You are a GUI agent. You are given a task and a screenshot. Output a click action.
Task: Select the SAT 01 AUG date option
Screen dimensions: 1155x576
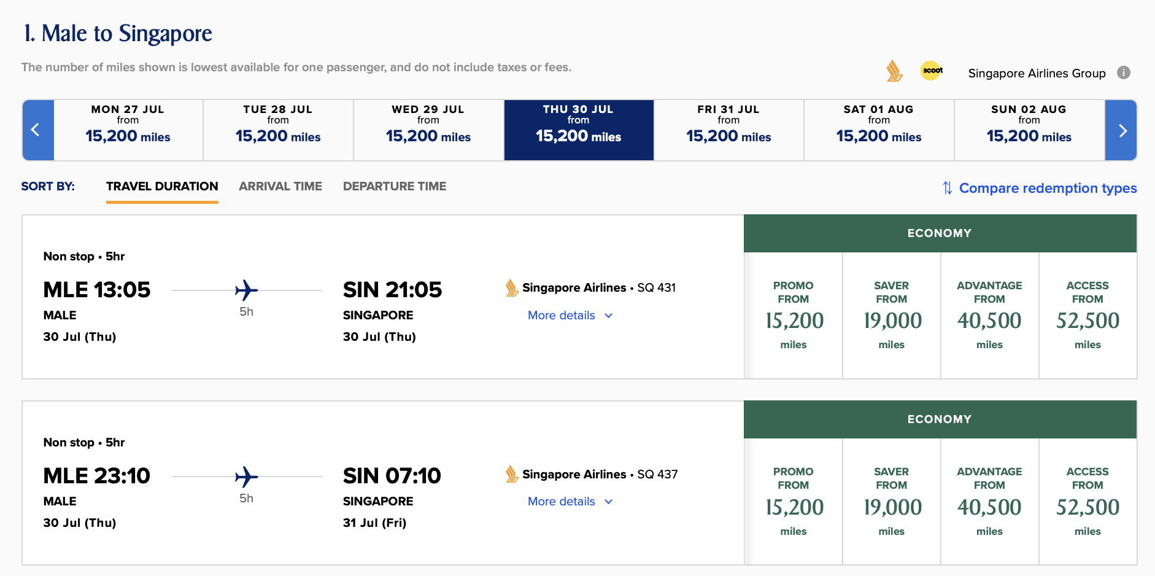[878, 130]
